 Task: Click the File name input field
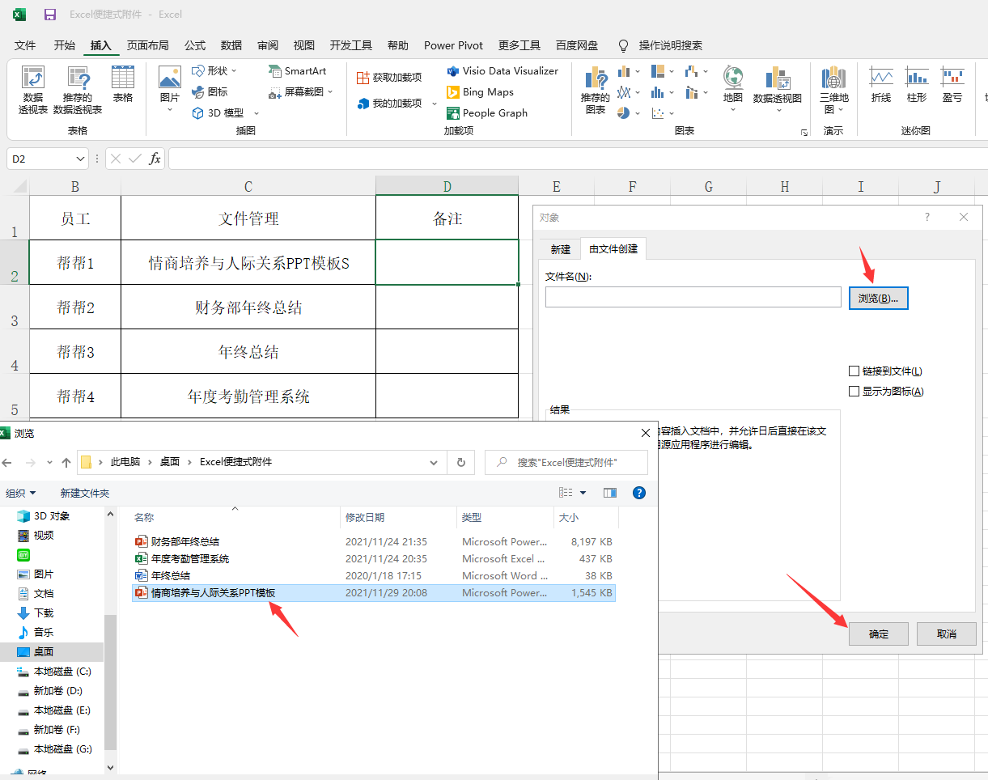[693, 297]
